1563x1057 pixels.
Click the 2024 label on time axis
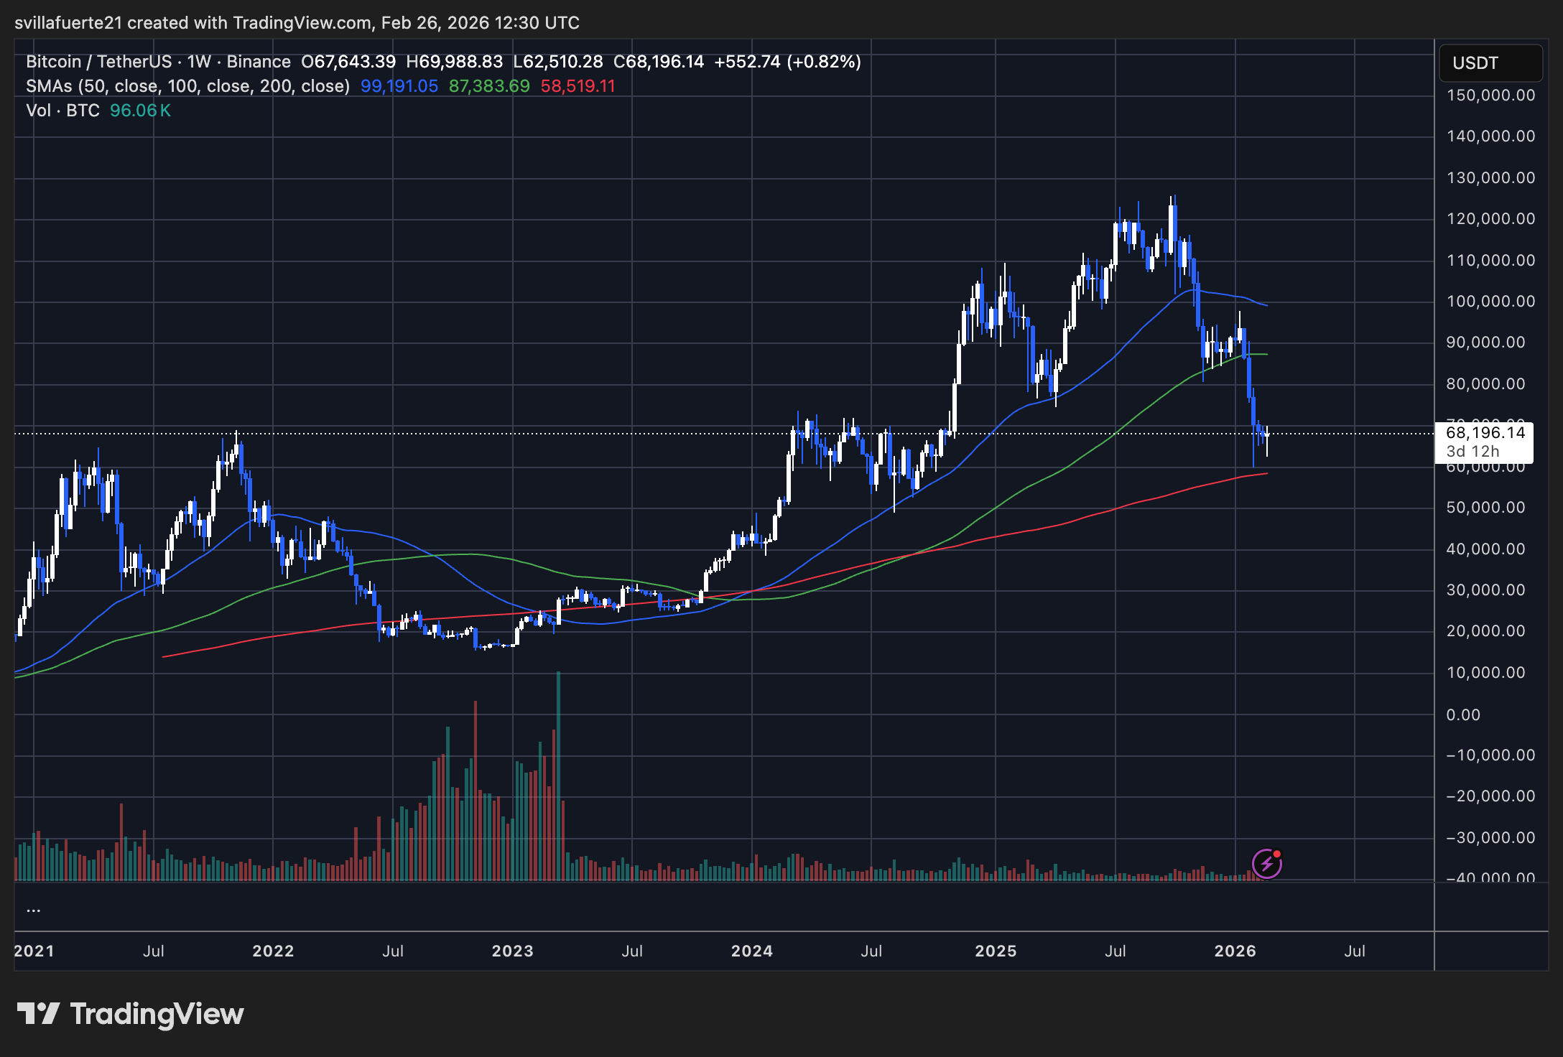point(751,951)
